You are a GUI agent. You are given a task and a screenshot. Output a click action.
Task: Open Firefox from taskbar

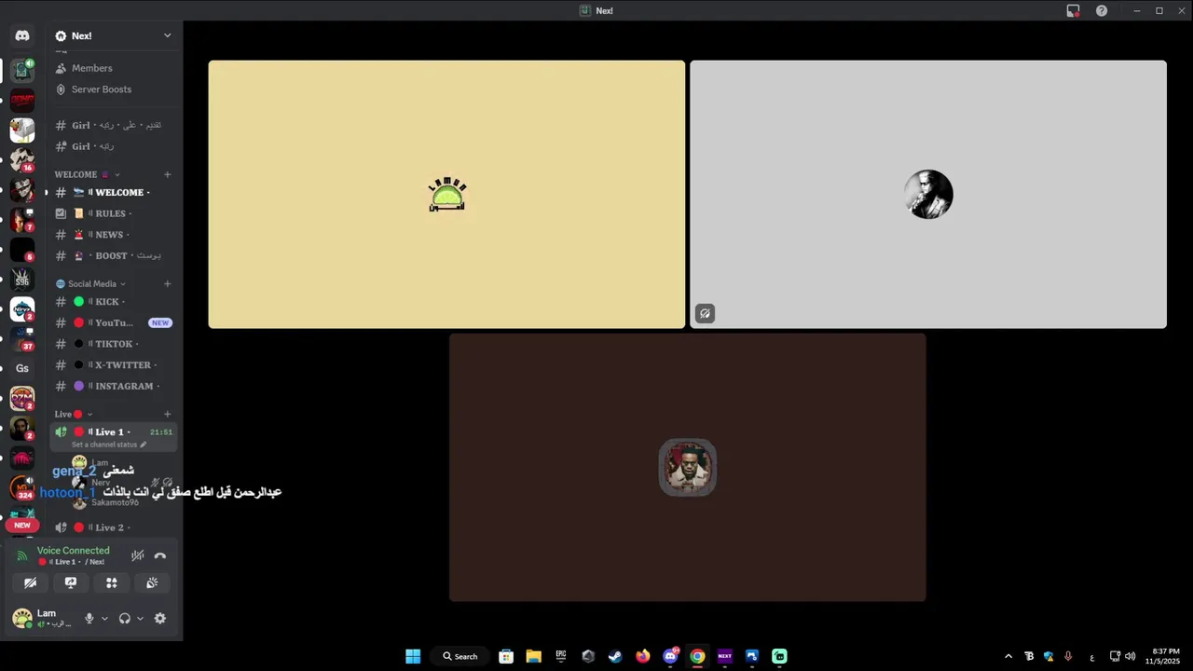point(642,656)
